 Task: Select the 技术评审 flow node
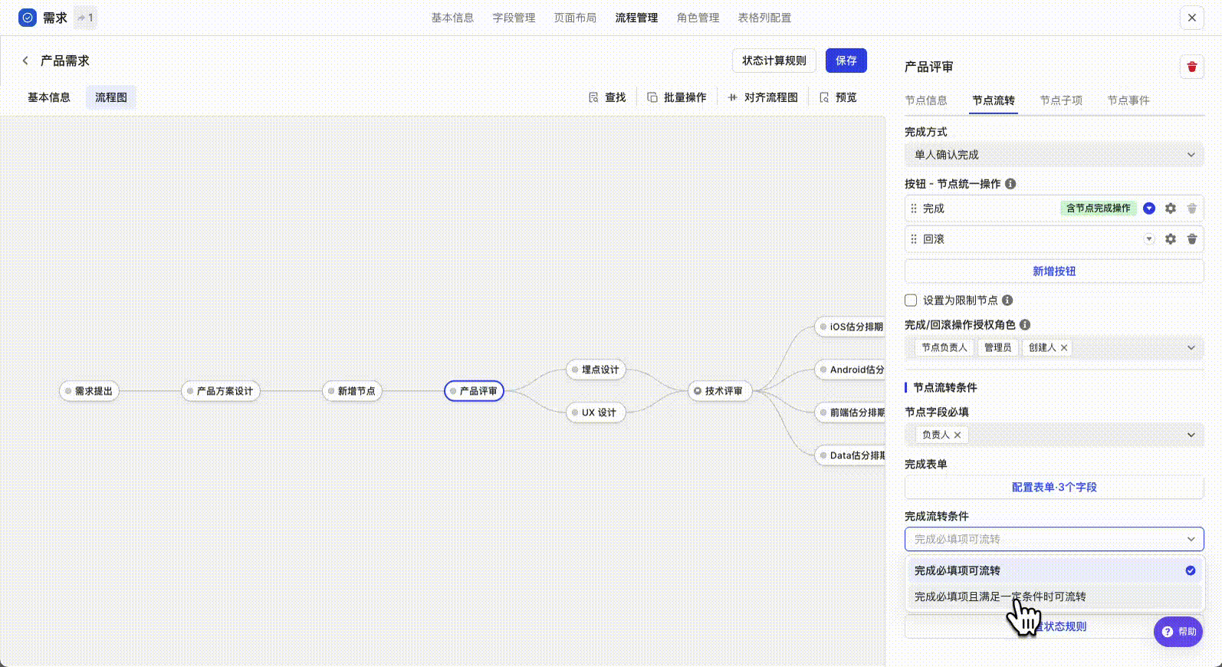point(720,391)
